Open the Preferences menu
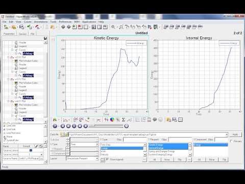 tap(65, 21)
